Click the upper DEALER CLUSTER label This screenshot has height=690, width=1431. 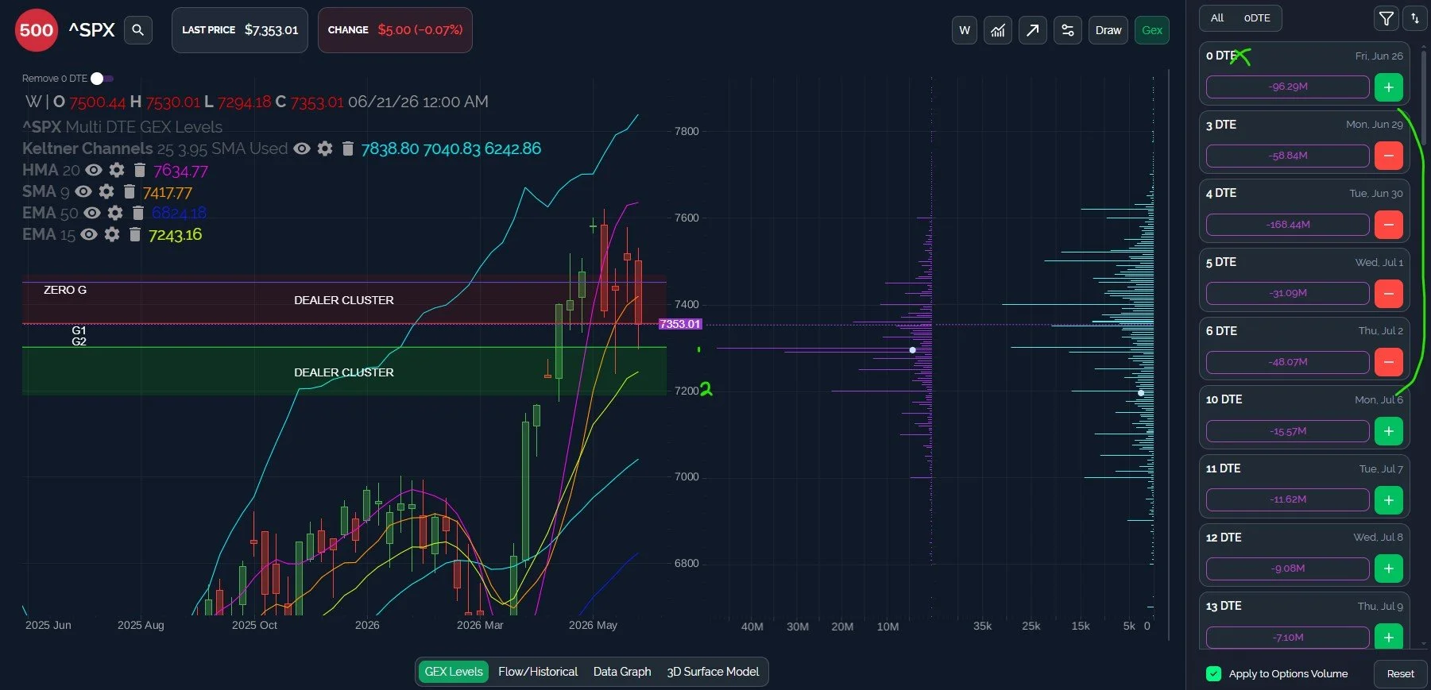pos(344,300)
